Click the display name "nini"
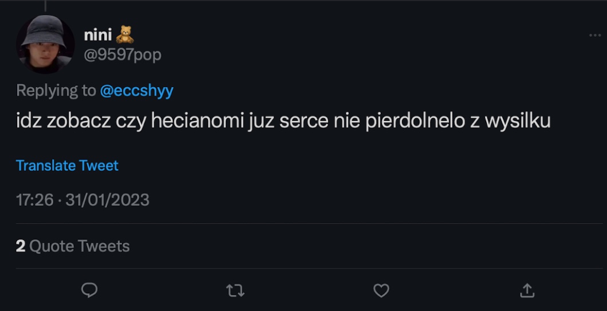The width and height of the screenshot is (607, 311). (98, 36)
